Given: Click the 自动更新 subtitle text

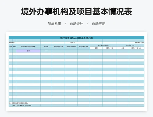Looking at the screenshot, I should pos(99,24).
